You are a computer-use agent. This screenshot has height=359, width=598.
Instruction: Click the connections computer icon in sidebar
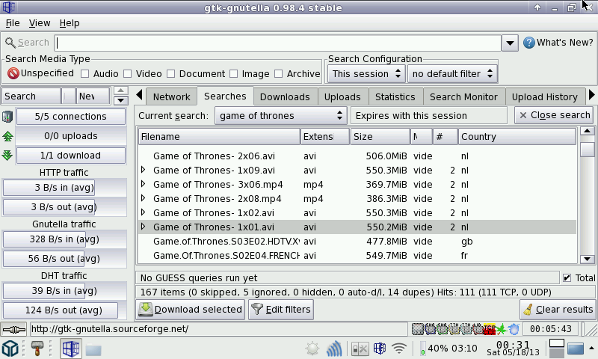tap(7, 117)
